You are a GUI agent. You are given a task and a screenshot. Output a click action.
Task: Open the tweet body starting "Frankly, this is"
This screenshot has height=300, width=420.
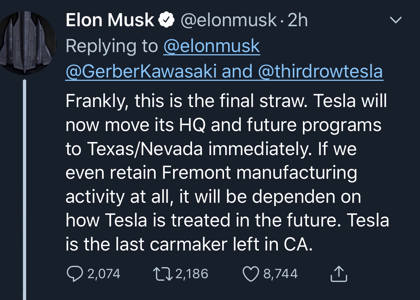coord(227,172)
